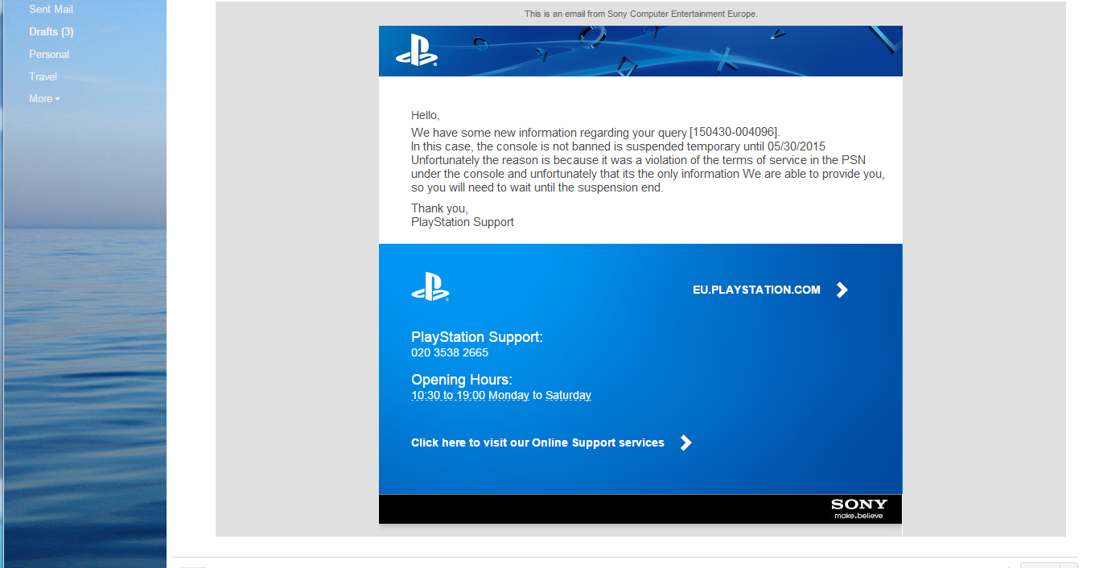Image resolution: width=1095 pixels, height=568 pixels.
Task: Click the PlayStation logo in blue footer
Action: [x=430, y=286]
